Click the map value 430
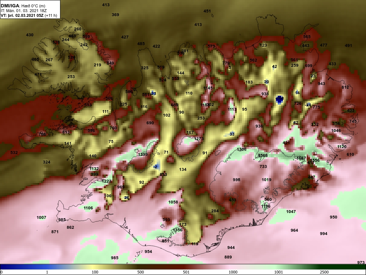Screen dimensions: 366x275 [x=30, y=35]
